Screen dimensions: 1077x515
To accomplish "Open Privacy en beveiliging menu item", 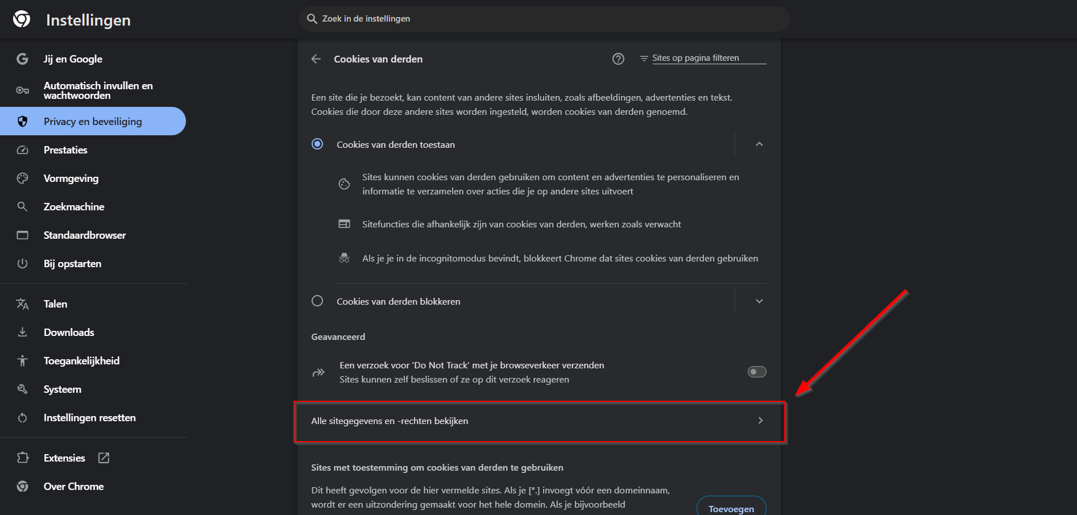I will click(x=93, y=122).
